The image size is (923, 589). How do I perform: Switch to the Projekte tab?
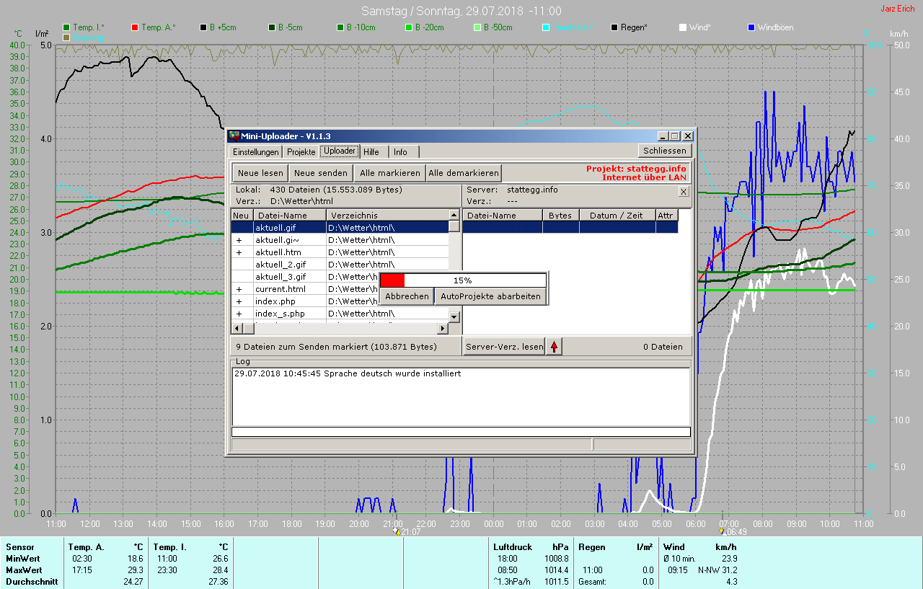click(301, 152)
